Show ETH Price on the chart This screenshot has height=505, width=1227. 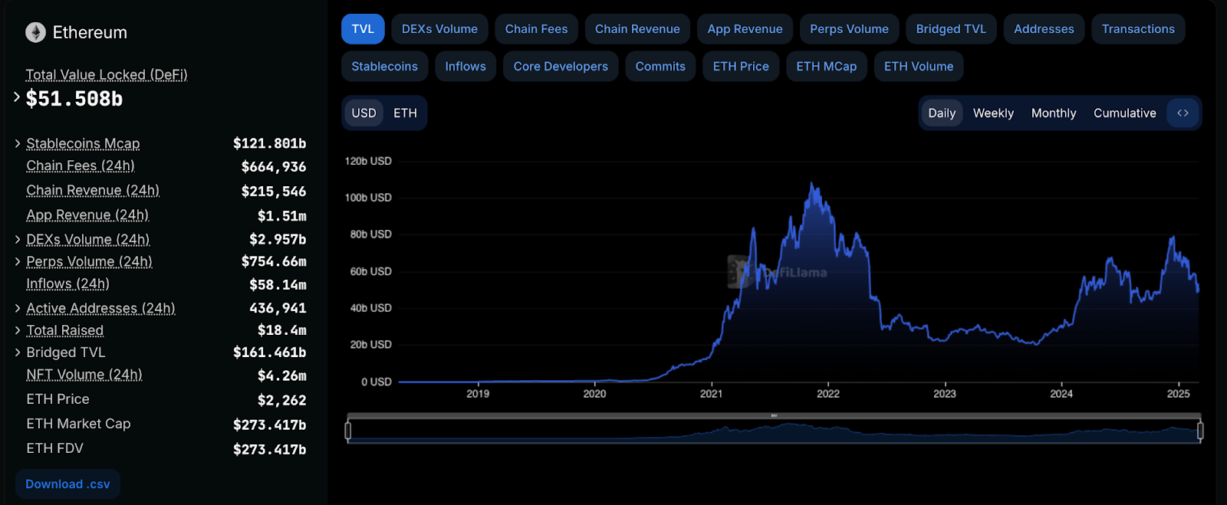[741, 67]
